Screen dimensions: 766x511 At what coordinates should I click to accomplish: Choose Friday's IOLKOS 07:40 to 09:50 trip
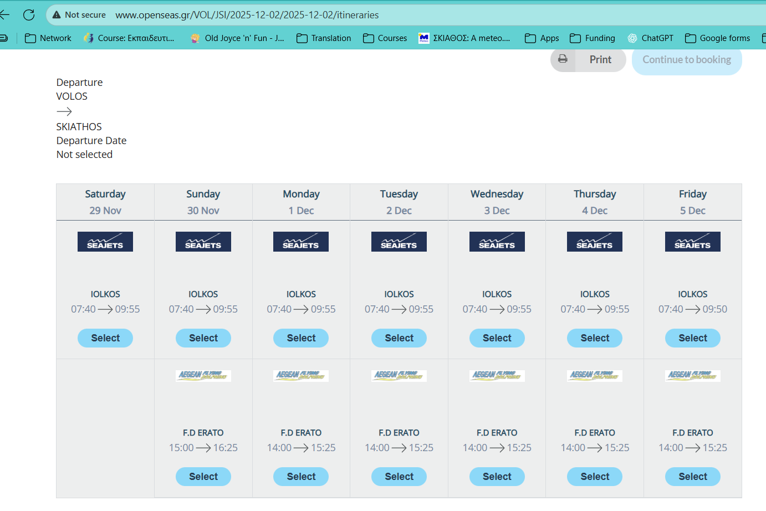(x=692, y=338)
